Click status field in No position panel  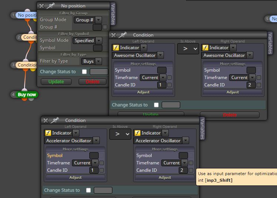point(99,72)
